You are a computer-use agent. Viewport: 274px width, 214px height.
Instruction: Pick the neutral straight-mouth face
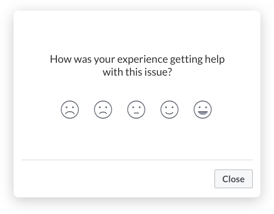pyautogui.click(x=136, y=110)
